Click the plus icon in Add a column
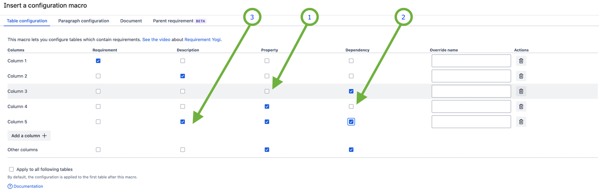Image resolution: width=599 pixels, height=194 pixels. 44,136
